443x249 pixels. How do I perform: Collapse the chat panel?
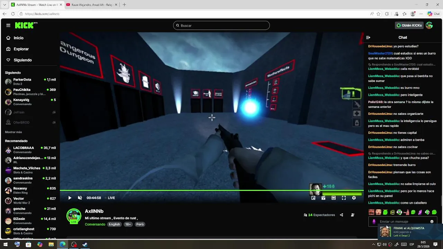point(368,37)
